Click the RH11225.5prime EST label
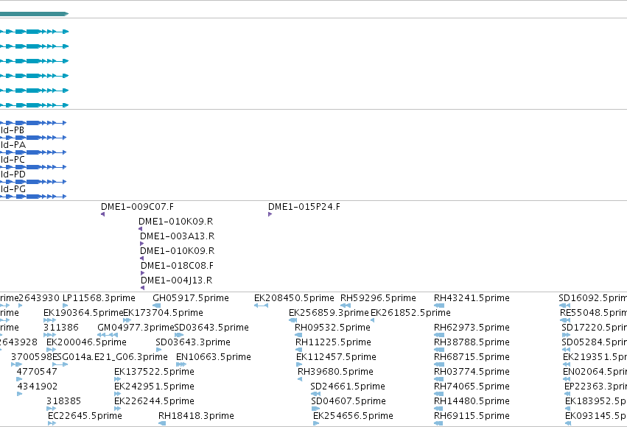Viewport: 627px width, 427px height. tap(333, 342)
